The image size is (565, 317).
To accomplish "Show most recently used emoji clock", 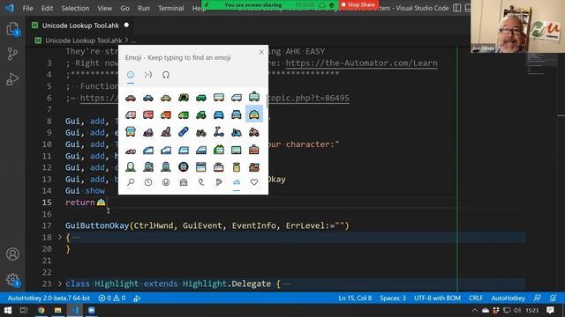I will click(x=148, y=182).
